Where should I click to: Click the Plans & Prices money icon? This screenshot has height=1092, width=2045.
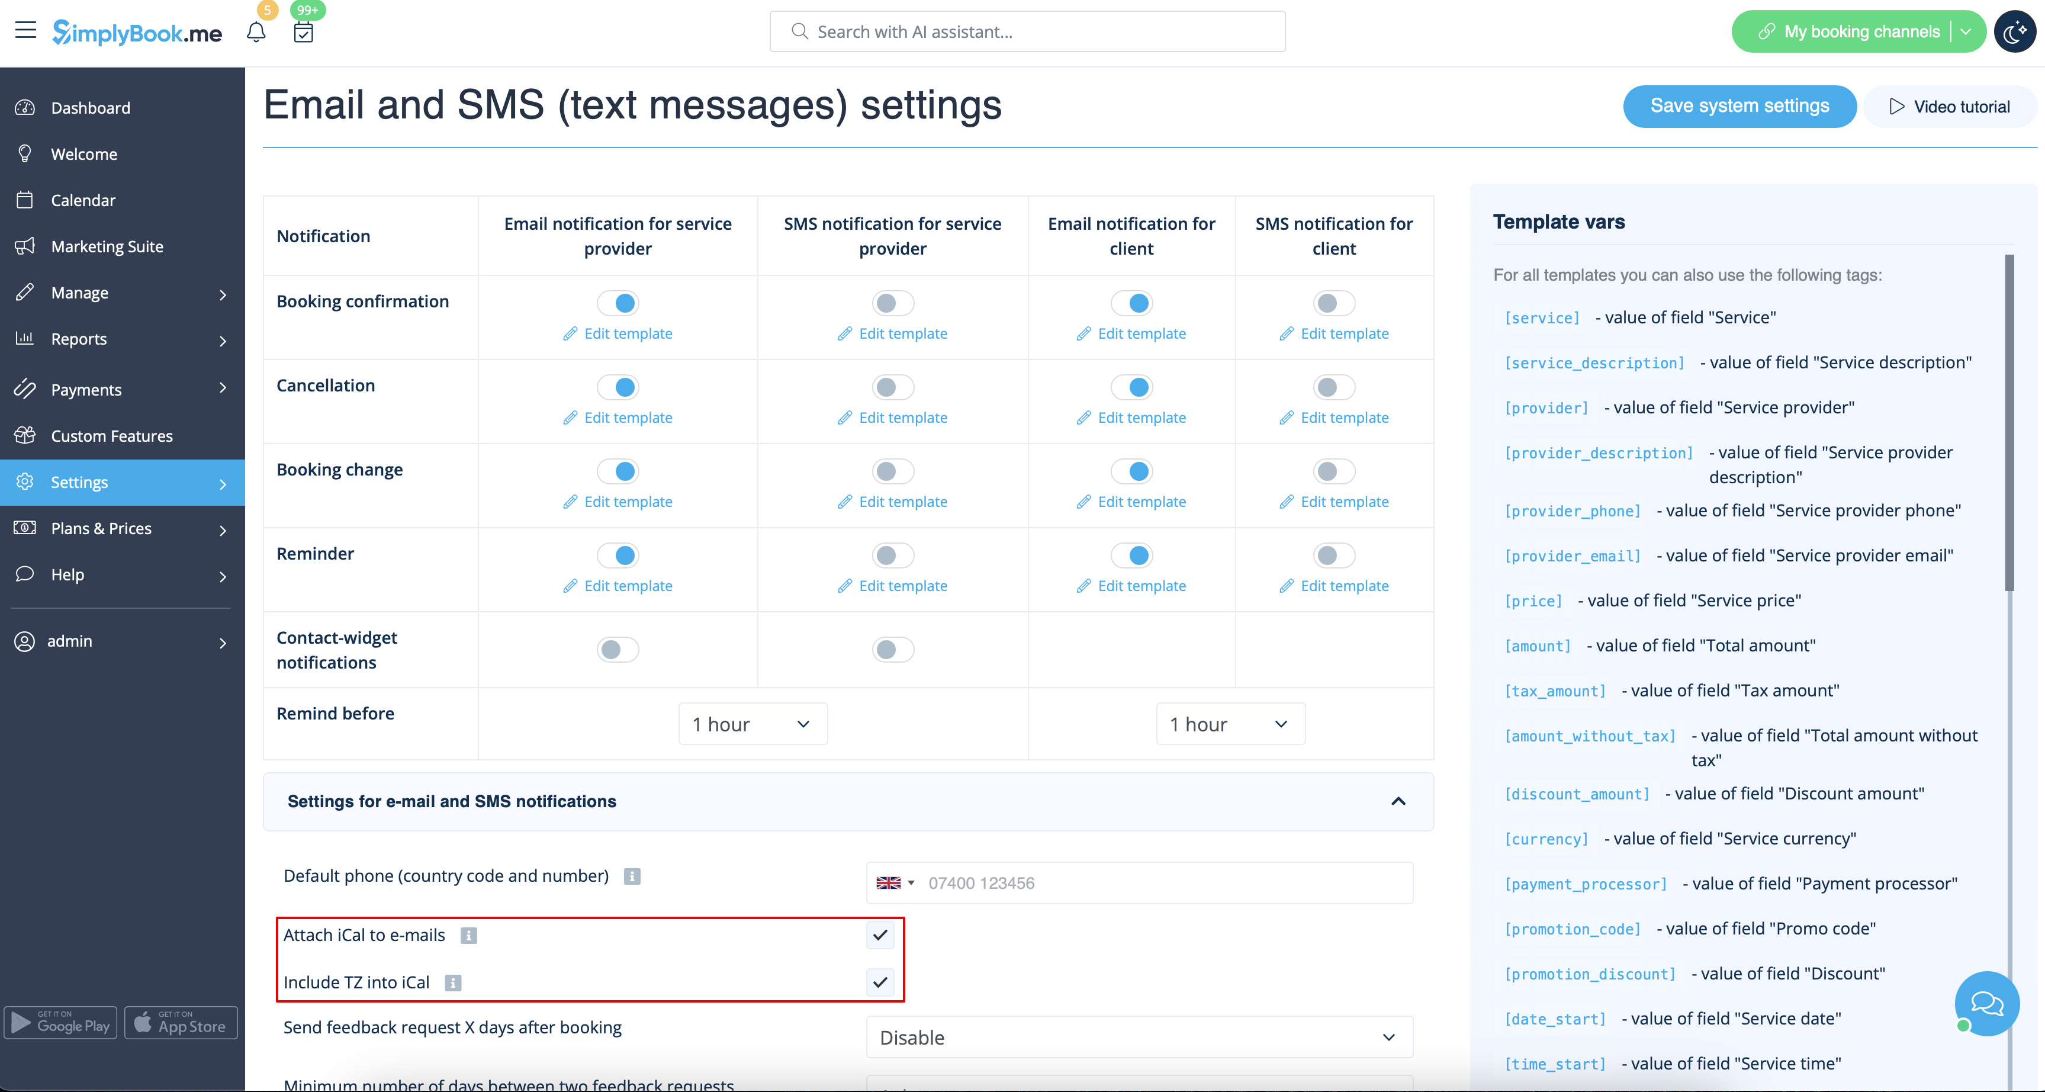tap(25, 527)
